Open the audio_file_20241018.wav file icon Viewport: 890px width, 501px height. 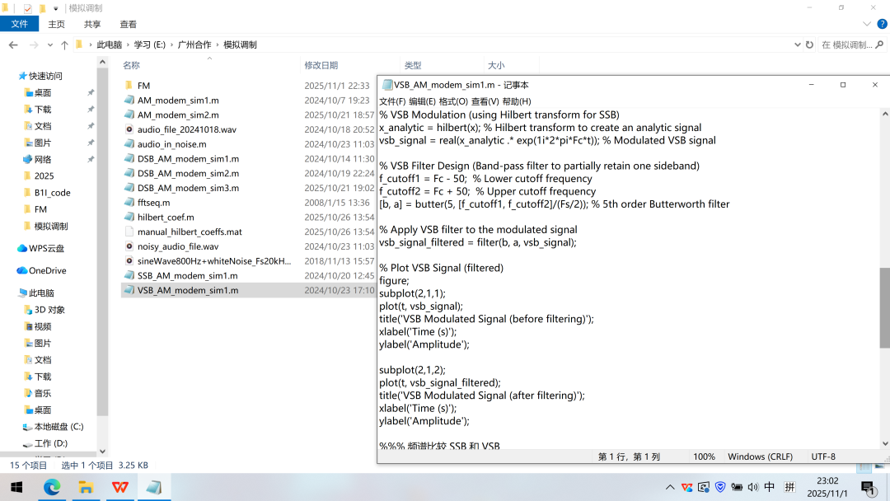[x=129, y=129]
